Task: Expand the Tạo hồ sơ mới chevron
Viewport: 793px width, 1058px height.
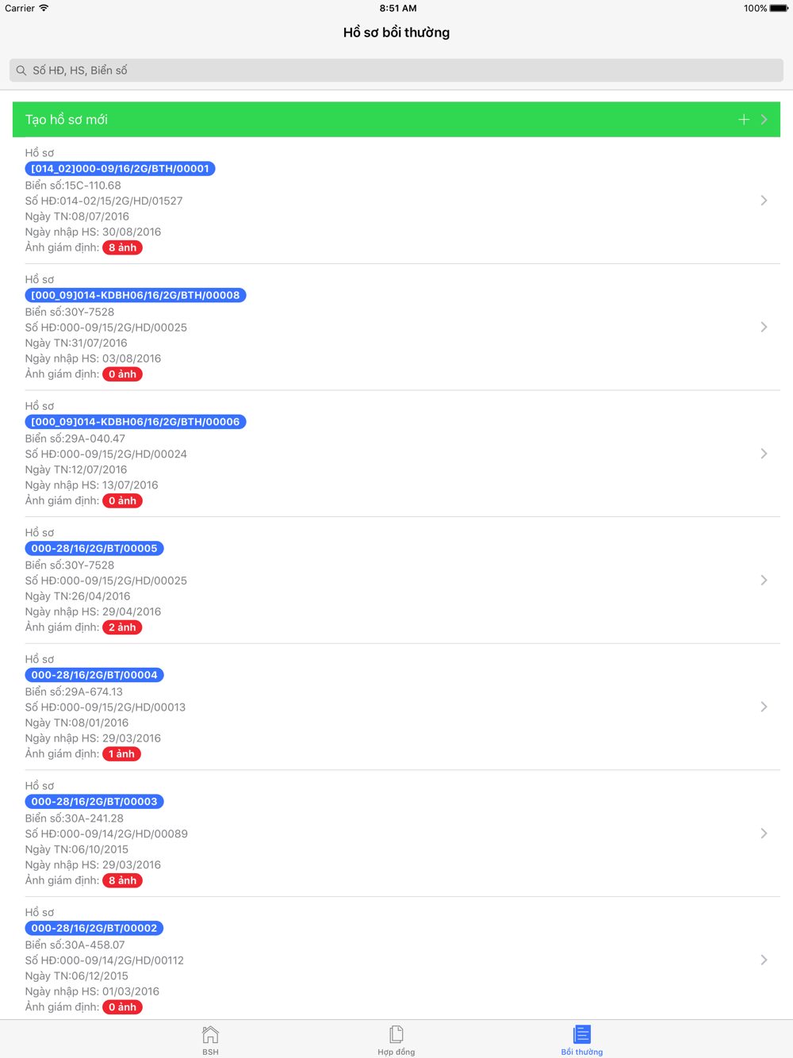Action: click(764, 120)
